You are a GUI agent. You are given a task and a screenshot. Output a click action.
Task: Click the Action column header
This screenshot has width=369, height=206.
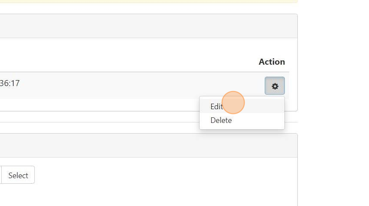point(272,62)
